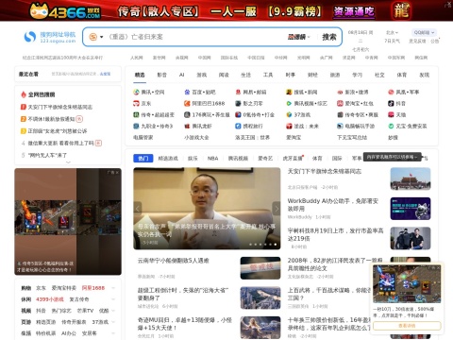Image resolution: width=453 pixels, height=340 pixels.
Task: Click the 爱淘宝·红包 site icon
Action: point(340,103)
